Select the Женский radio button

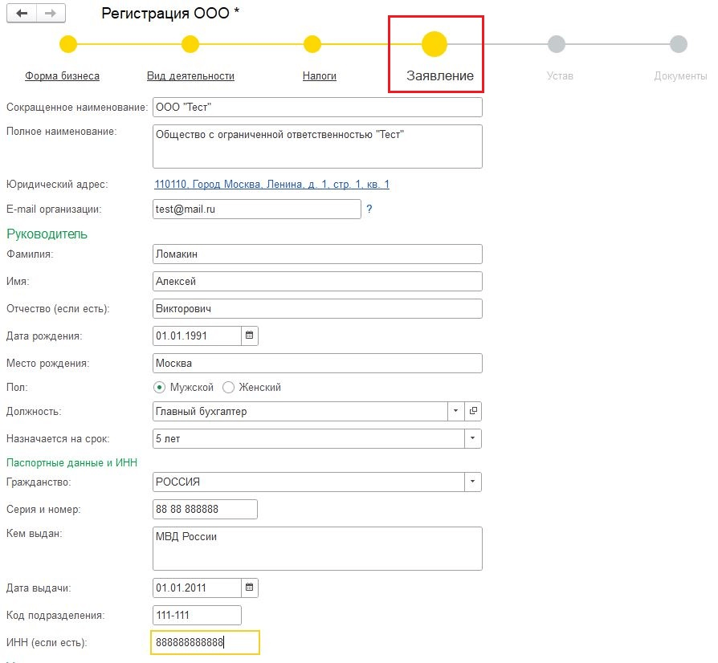pyautogui.click(x=228, y=387)
